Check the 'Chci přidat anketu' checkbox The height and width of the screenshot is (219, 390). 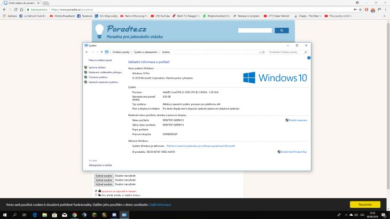coord(96,195)
